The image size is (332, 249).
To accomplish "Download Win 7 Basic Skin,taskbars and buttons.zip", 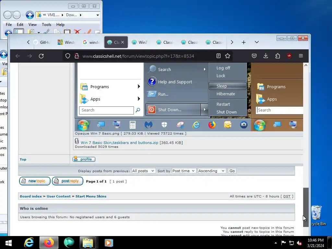I will tap(119, 143).
